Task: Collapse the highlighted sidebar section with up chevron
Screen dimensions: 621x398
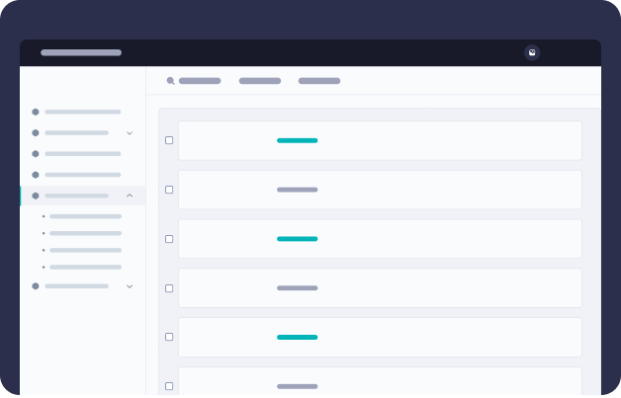Action: [x=130, y=196]
